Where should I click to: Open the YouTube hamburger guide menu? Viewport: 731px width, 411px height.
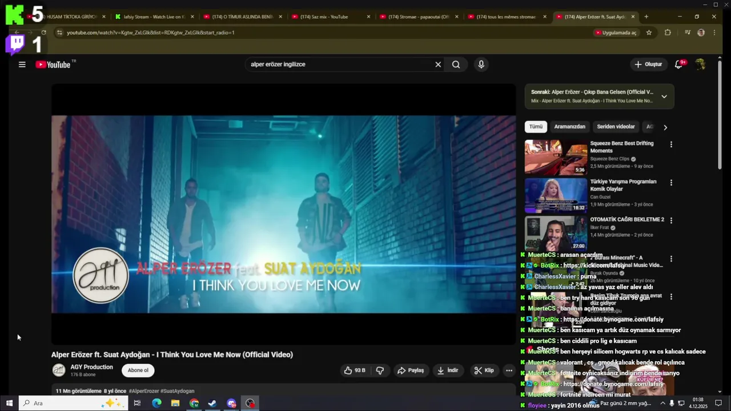tap(22, 65)
